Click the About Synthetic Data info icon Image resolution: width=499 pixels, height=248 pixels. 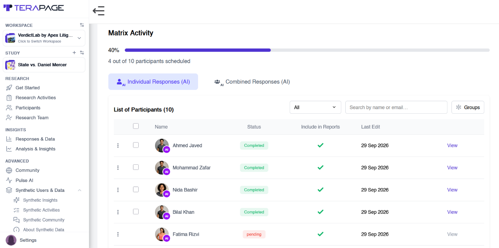click(16, 230)
